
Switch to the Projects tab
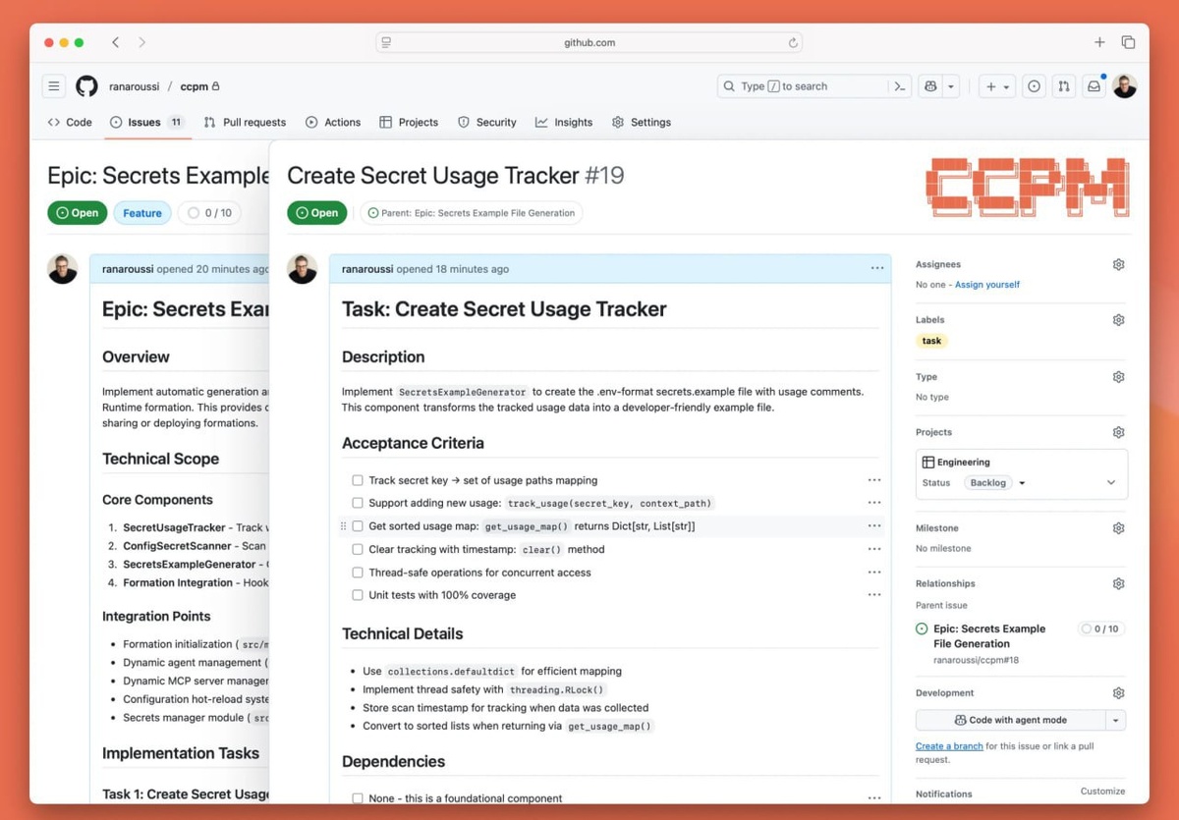coord(409,122)
